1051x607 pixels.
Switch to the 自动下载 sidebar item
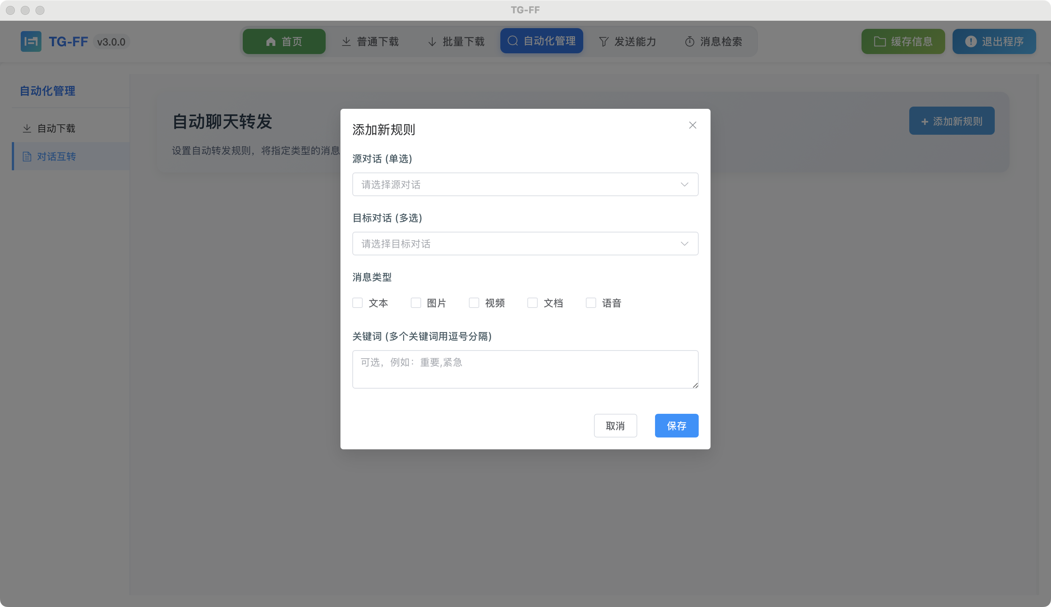[56, 128]
